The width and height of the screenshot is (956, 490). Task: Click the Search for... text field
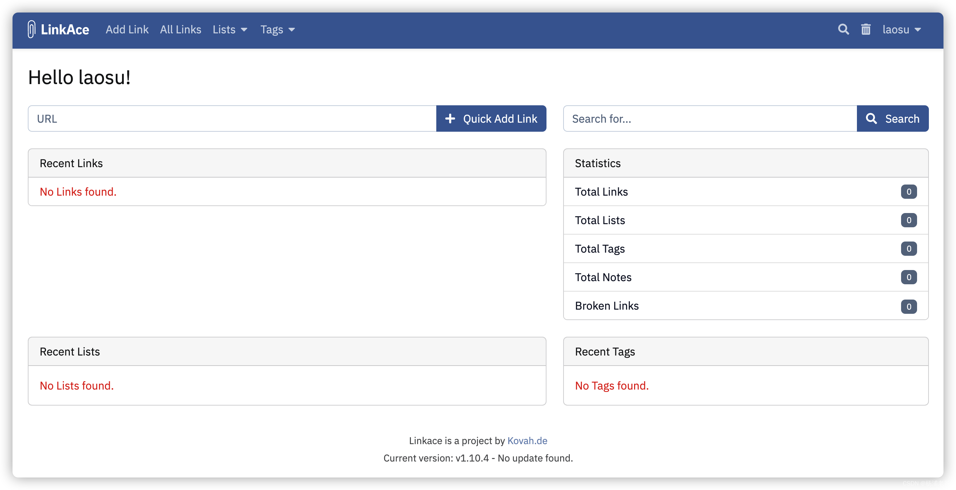point(710,119)
